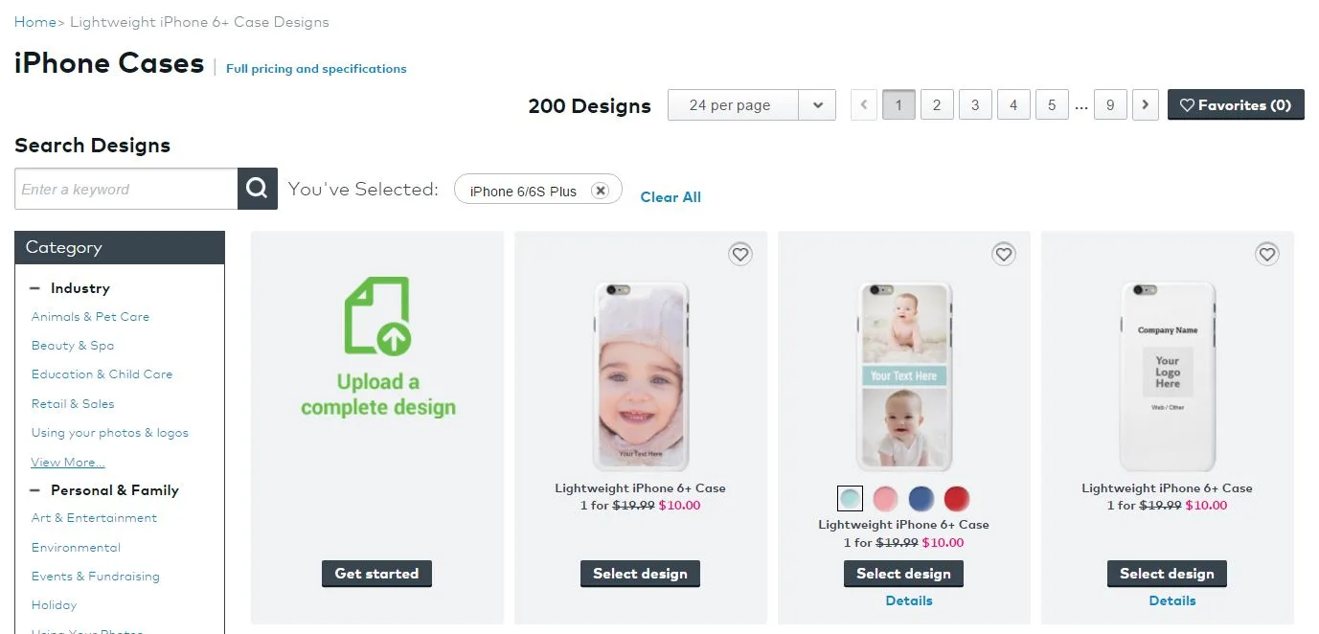Jump to page 9 of designs
Image resolution: width=1319 pixels, height=634 pixels.
pyautogui.click(x=1110, y=105)
